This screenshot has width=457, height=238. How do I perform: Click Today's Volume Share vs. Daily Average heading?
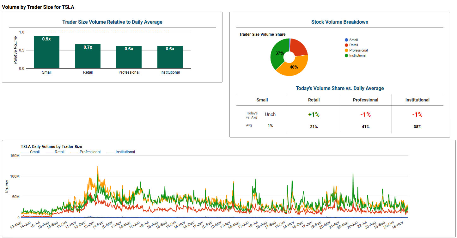pyautogui.click(x=340, y=88)
